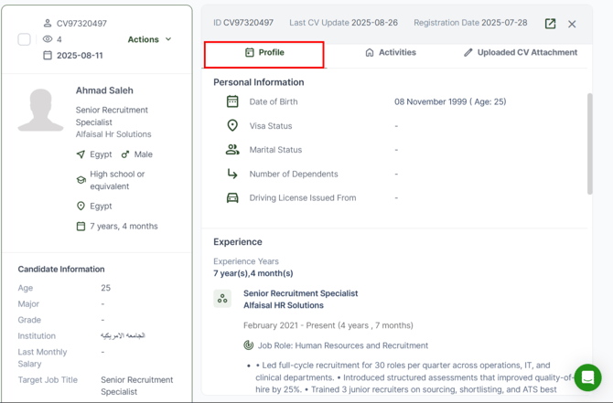The image size is (613, 403).
Task: Click the Date of Birth calendar icon
Action: click(x=232, y=101)
